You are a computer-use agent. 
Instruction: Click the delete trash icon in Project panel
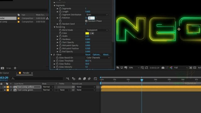tap(15, 68)
